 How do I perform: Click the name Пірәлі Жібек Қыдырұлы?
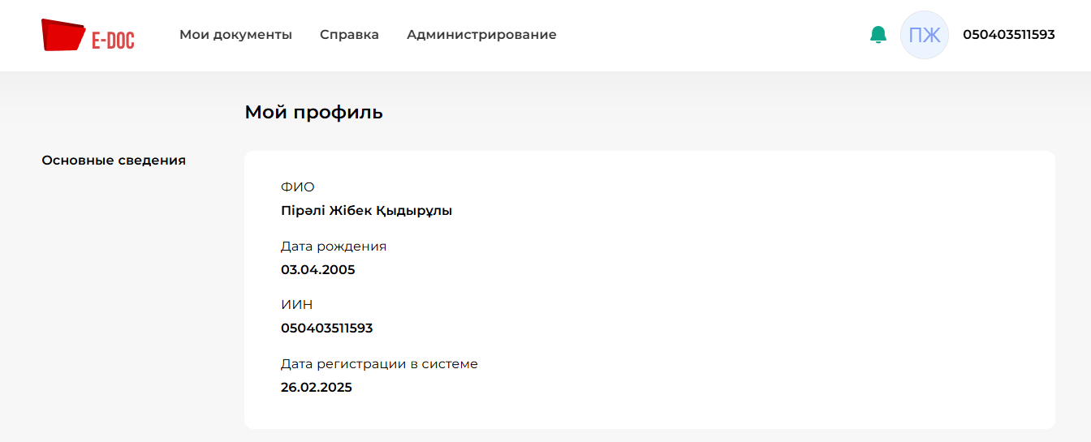point(366,211)
